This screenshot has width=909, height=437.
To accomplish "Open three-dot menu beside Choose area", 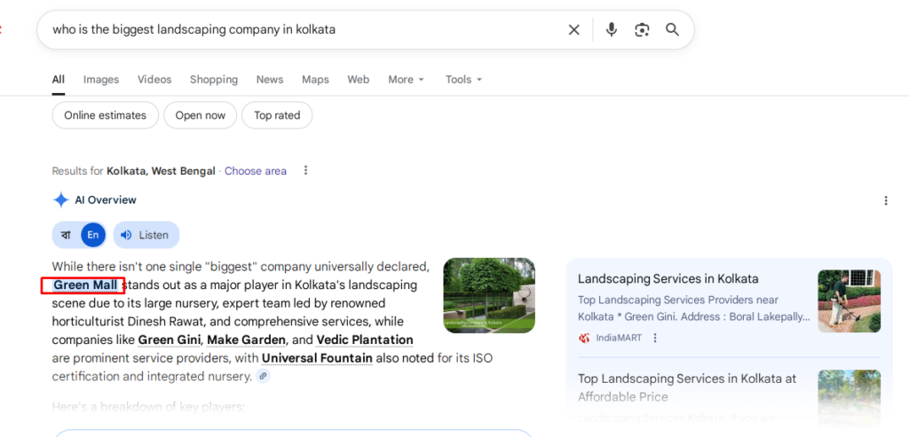I will point(306,170).
